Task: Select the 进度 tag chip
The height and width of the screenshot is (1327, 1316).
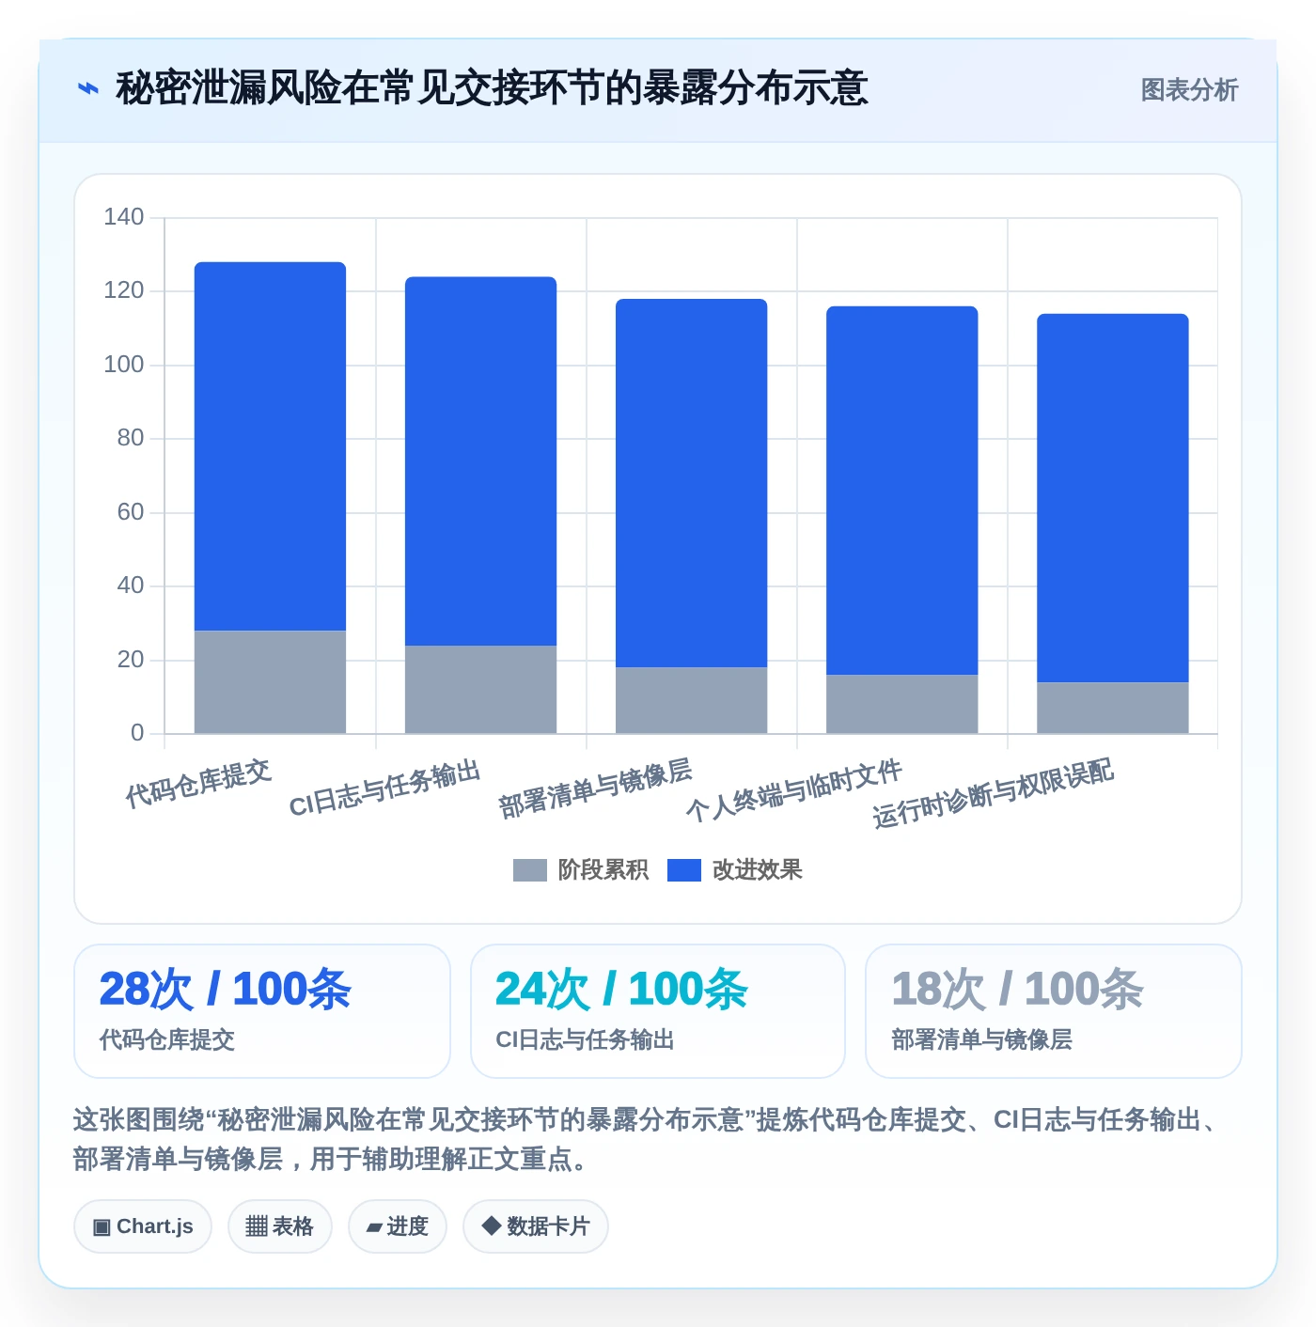Action: pyautogui.click(x=398, y=1226)
